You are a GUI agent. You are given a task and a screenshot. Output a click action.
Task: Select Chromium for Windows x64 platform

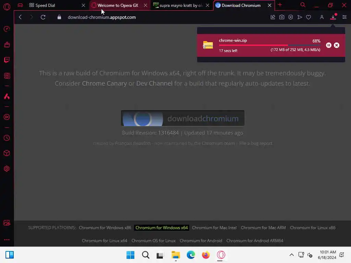(161, 228)
